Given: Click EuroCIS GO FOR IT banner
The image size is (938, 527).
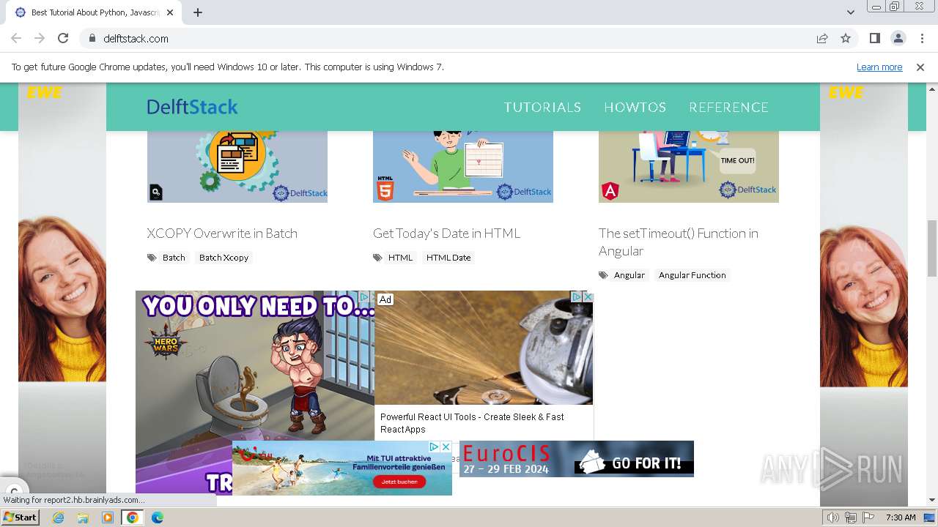Looking at the screenshot, I should point(577,459).
